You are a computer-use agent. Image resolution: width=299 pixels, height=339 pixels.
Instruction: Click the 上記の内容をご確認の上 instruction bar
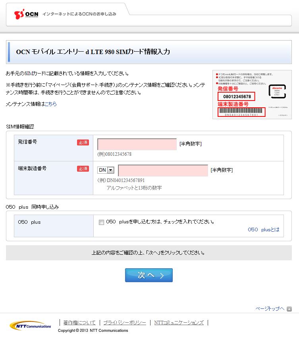(x=149, y=253)
